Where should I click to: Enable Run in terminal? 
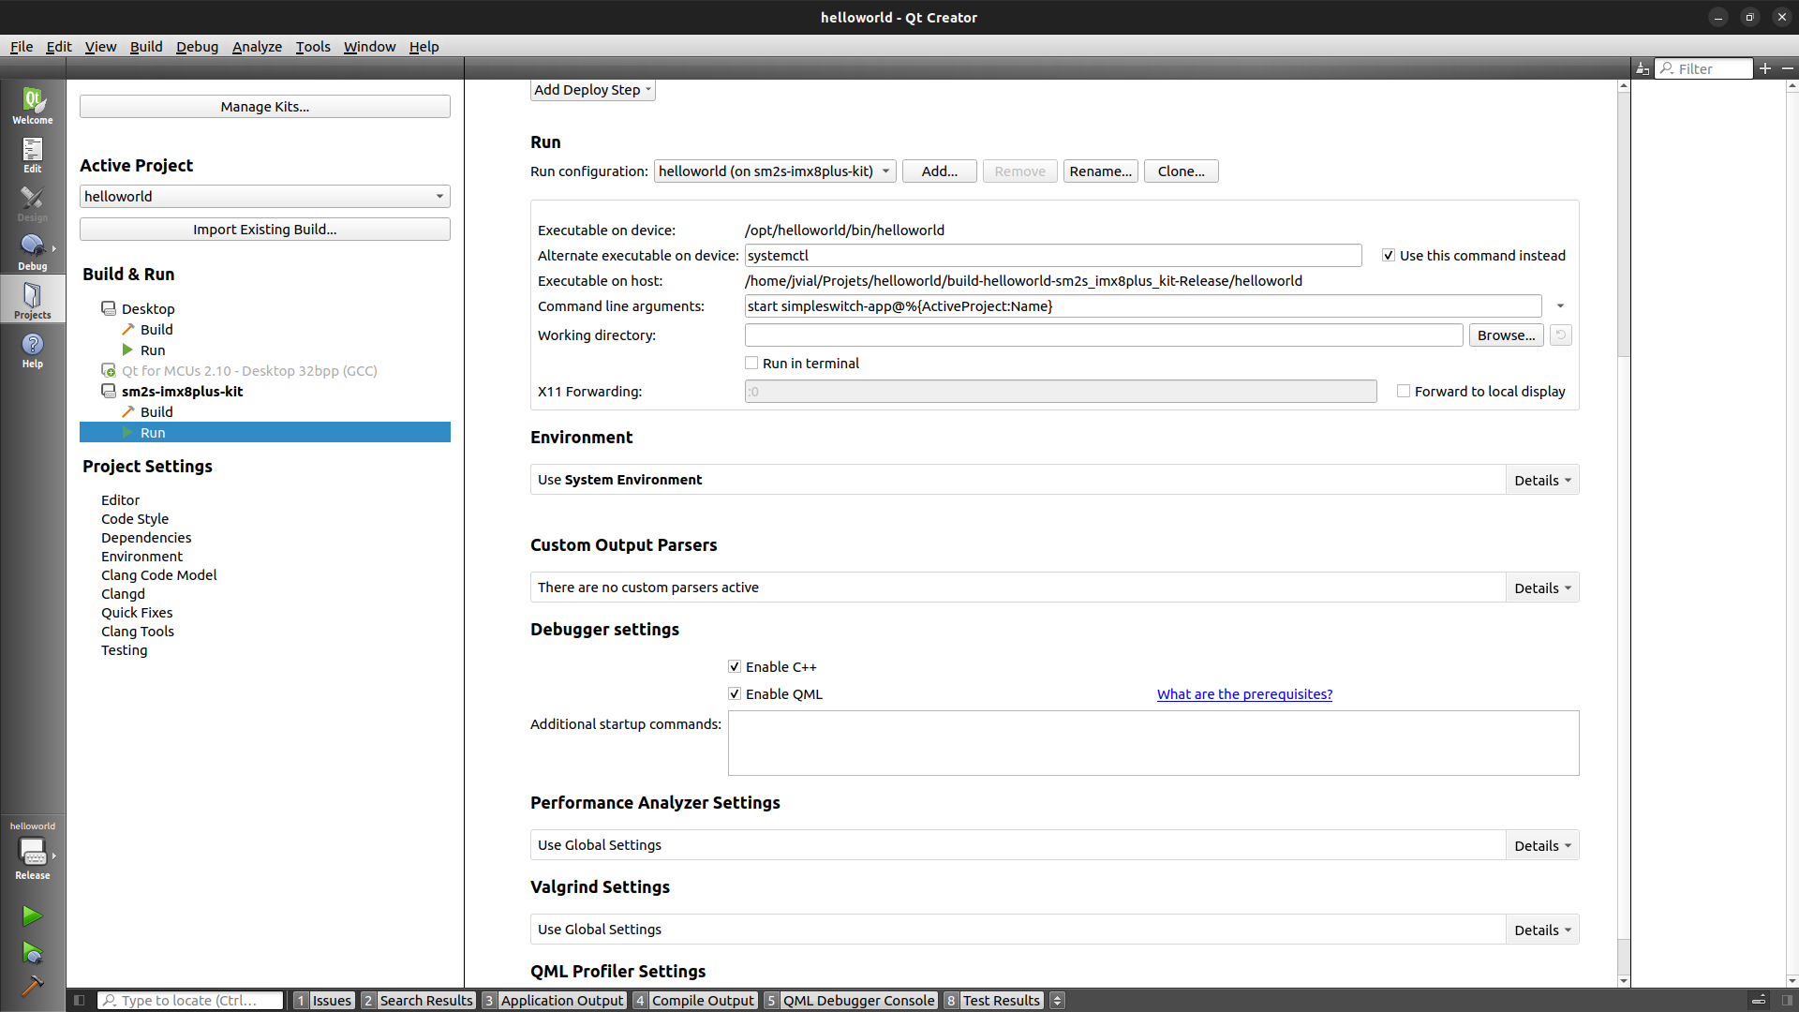coord(751,364)
